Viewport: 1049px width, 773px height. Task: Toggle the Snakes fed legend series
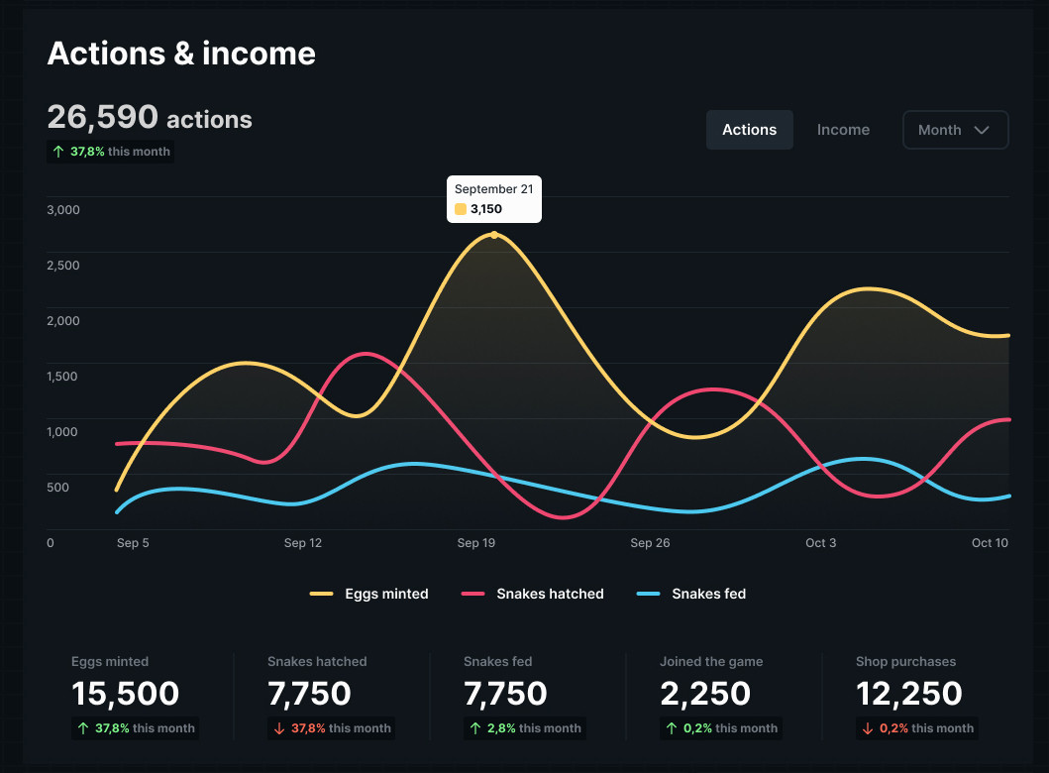click(691, 594)
